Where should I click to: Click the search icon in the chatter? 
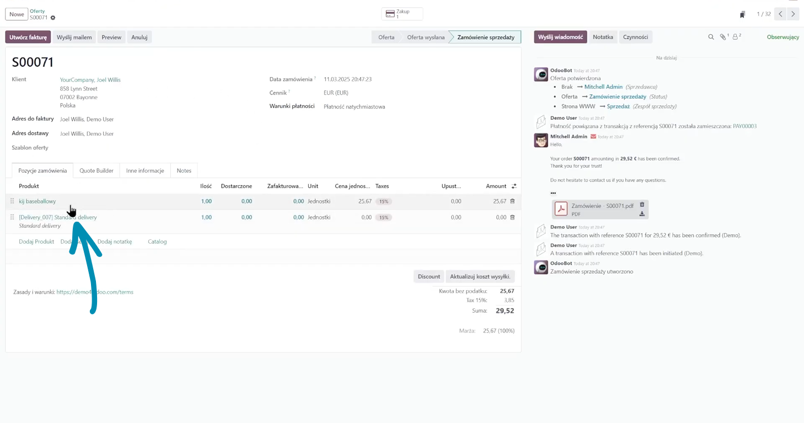click(x=711, y=37)
